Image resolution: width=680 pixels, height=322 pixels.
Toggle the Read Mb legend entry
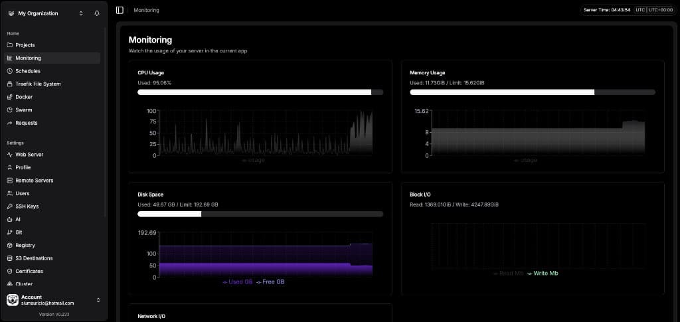pyautogui.click(x=509, y=274)
